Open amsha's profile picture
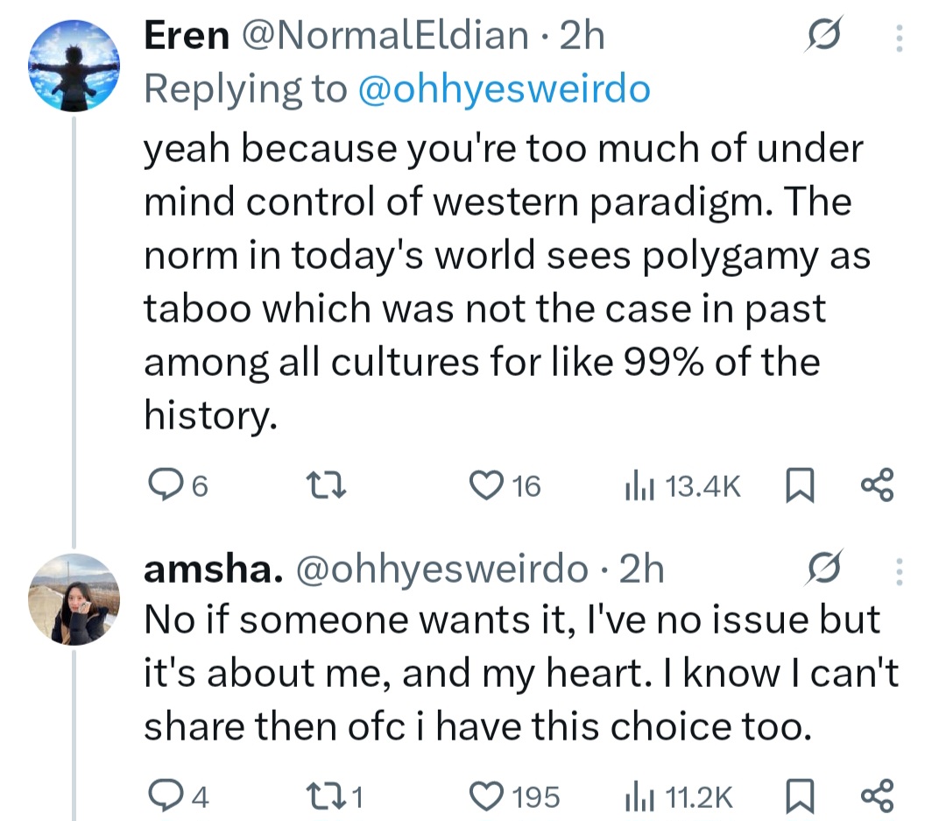 pos(74,598)
